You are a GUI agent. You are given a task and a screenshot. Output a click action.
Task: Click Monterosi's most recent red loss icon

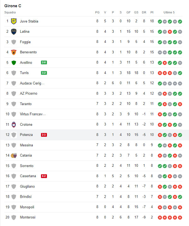coord(180,217)
